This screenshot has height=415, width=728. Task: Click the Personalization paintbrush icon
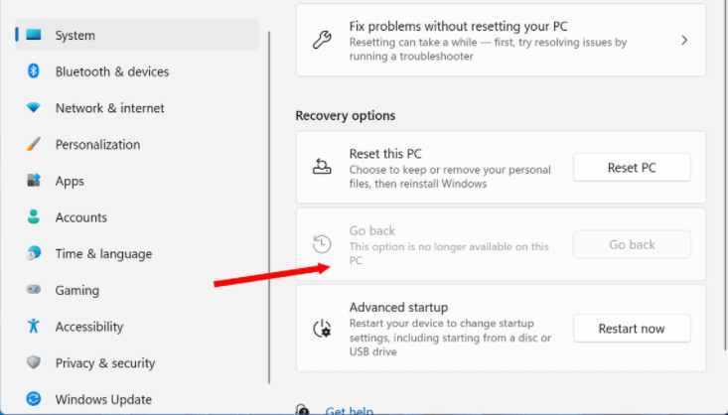tap(34, 144)
